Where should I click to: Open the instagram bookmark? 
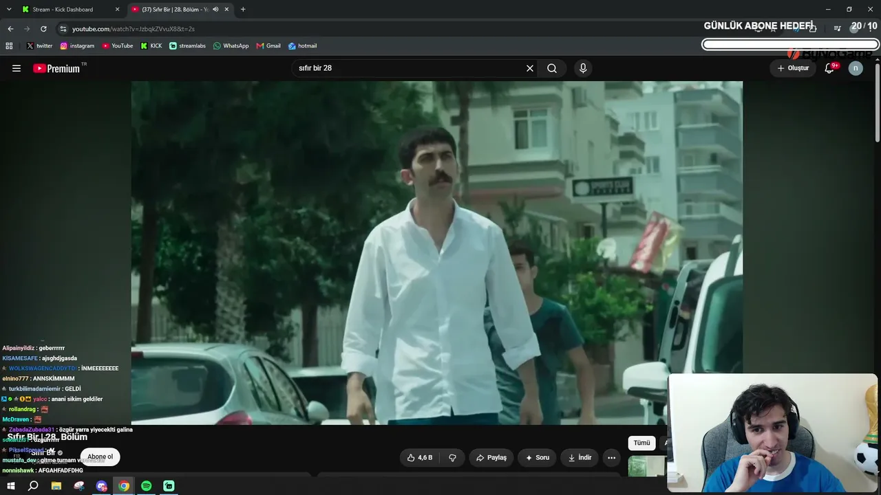click(77, 46)
